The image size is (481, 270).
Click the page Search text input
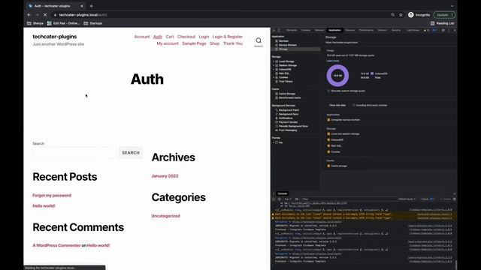[75, 153]
